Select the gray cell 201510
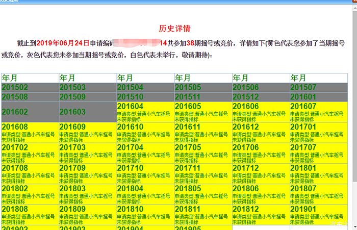 pyautogui.click(x=145, y=97)
